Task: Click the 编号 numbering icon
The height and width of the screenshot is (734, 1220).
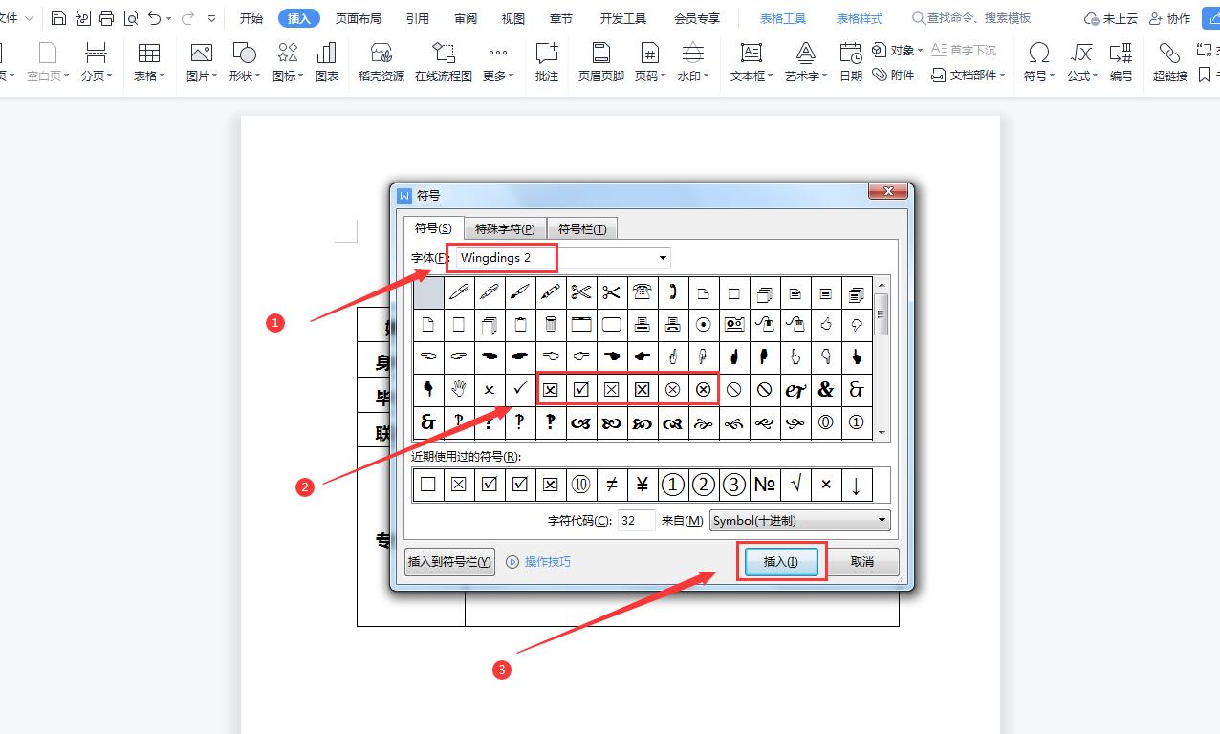Action: pos(1122,63)
